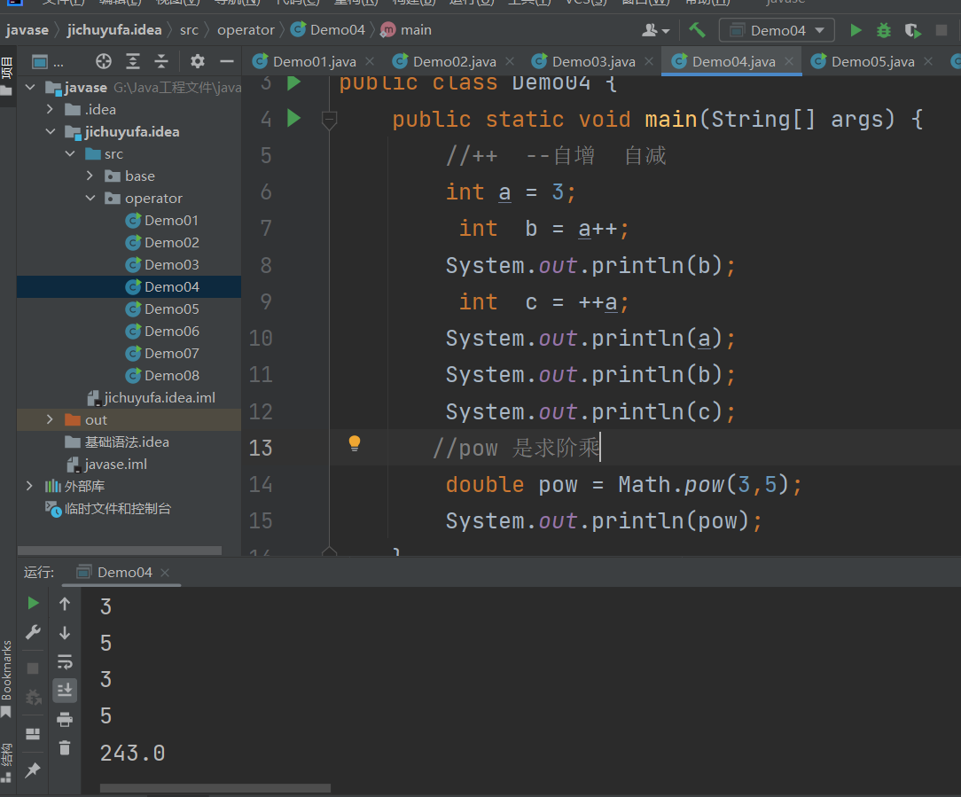Click the console horizontal scrollbar
Screen dimensions: 961x797
[215, 787]
